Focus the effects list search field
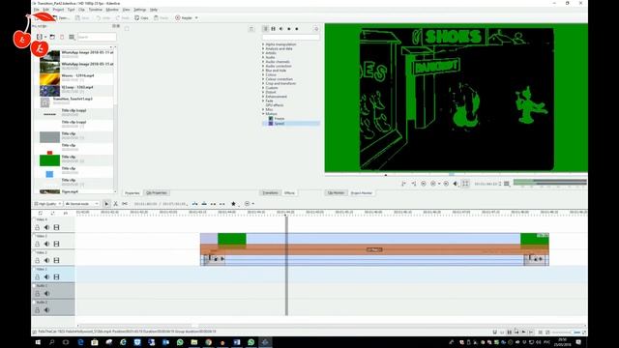Viewport: 619px width, 348px height. coord(290,37)
